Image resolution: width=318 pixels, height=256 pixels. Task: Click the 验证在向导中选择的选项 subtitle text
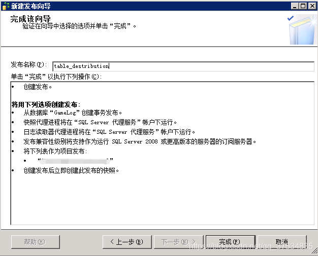click(79, 26)
